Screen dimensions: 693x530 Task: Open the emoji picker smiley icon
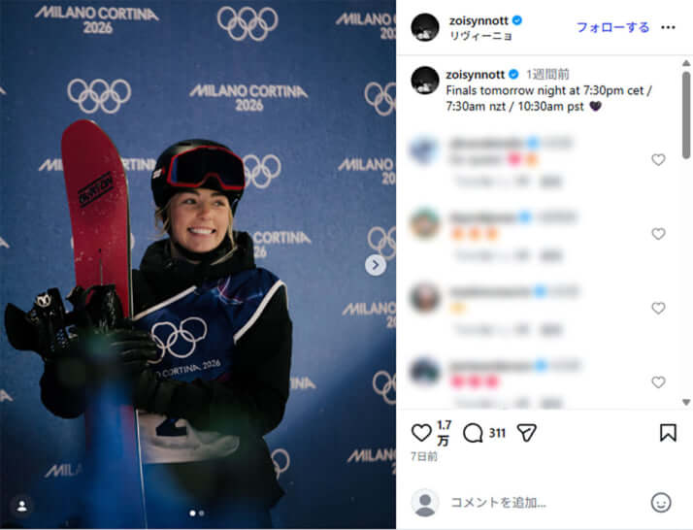point(661,503)
